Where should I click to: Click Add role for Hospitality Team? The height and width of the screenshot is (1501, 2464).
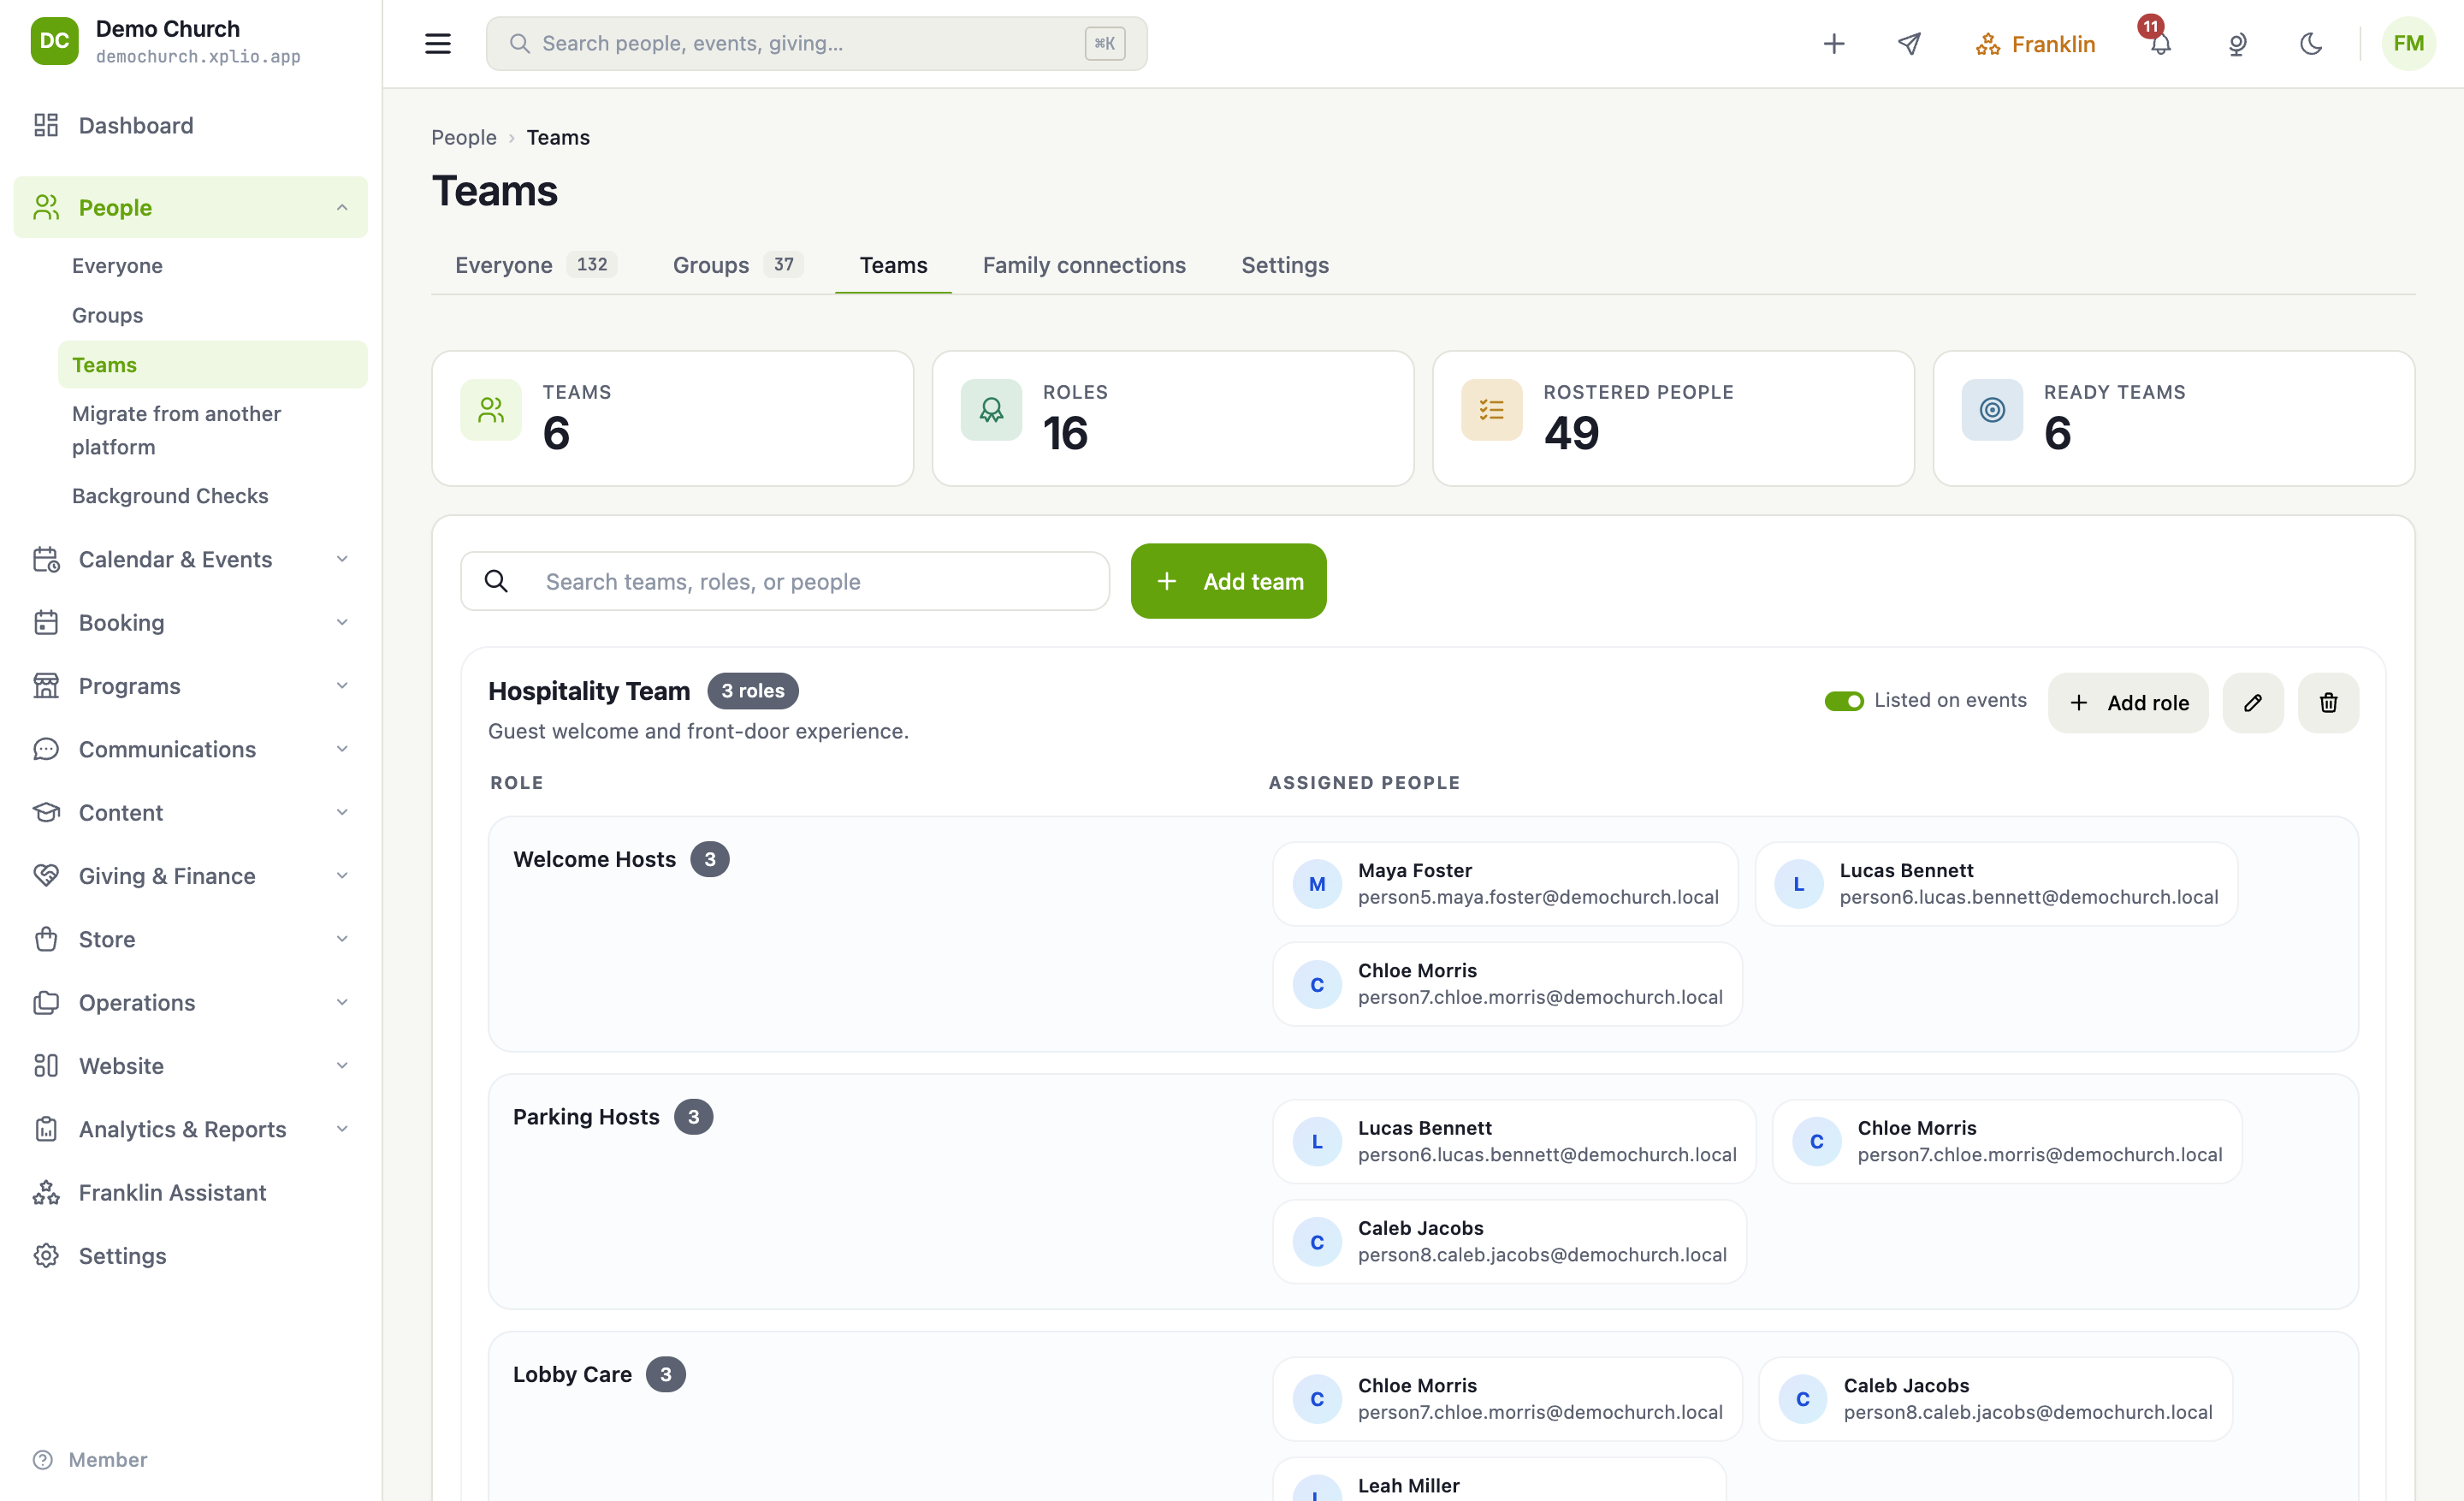tap(2127, 702)
